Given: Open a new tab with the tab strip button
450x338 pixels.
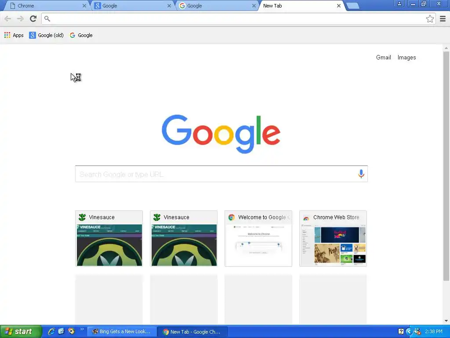Looking at the screenshot, I should pos(353,6).
